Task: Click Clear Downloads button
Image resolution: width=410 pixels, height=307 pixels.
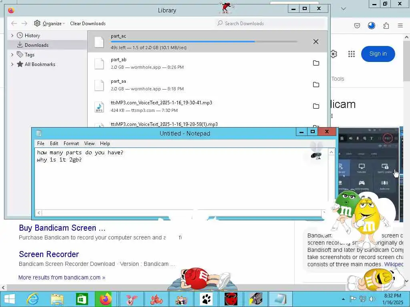Action: point(88,24)
